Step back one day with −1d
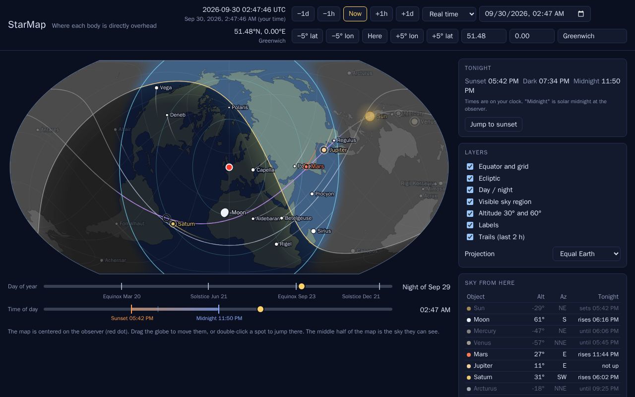Viewport: 635px width, 397px height. (303, 14)
